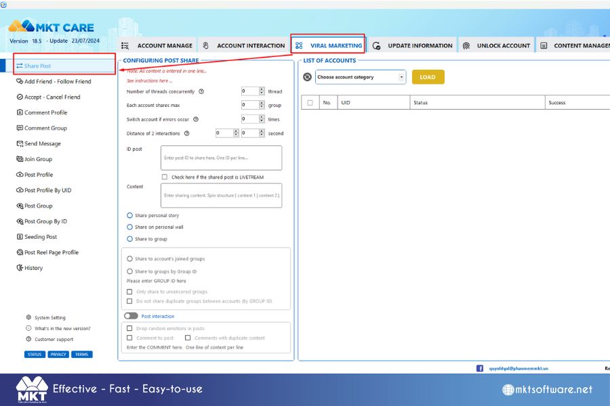Open the Content Management tab
This screenshot has height=406, width=610.
573,45
